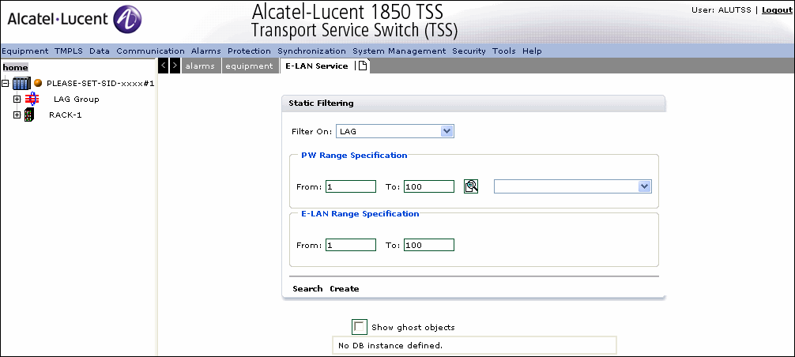795x357 pixels.
Task: Click the PW range search icon
Action: 471,186
